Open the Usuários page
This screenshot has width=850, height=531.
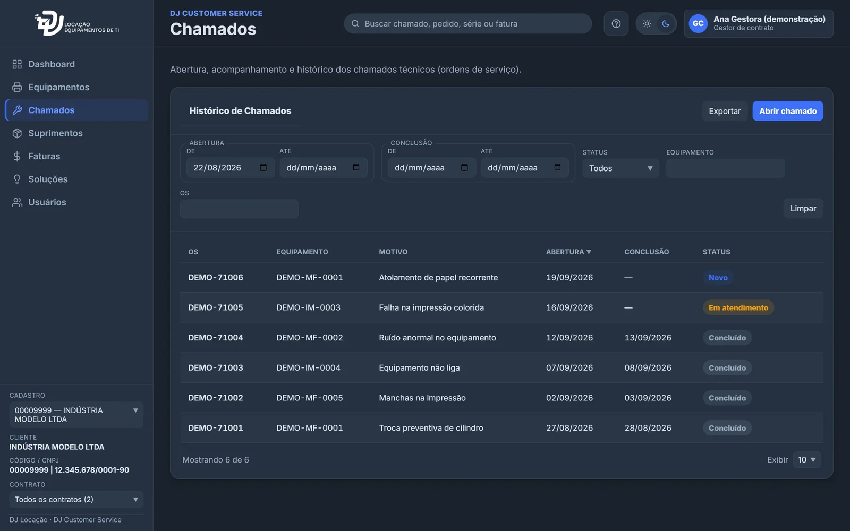76,202
